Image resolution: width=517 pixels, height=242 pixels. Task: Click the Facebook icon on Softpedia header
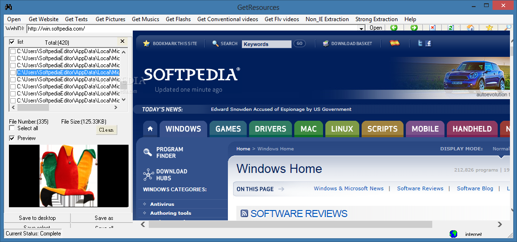428,43
